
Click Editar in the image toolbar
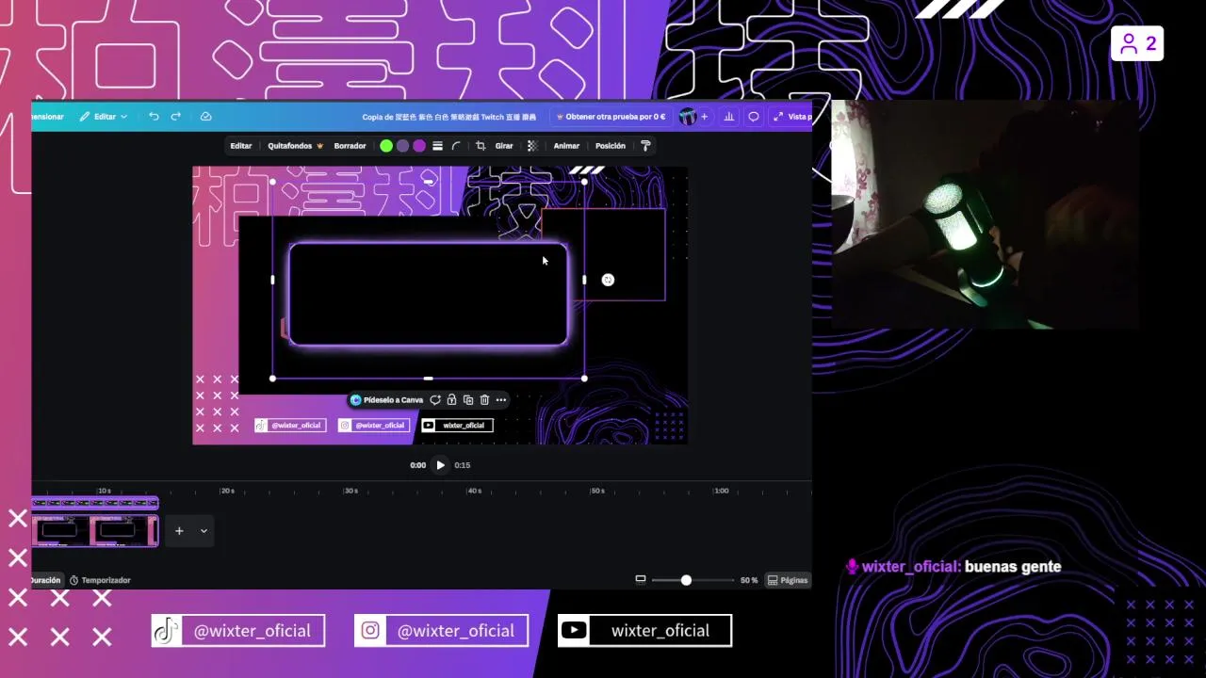[241, 146]
